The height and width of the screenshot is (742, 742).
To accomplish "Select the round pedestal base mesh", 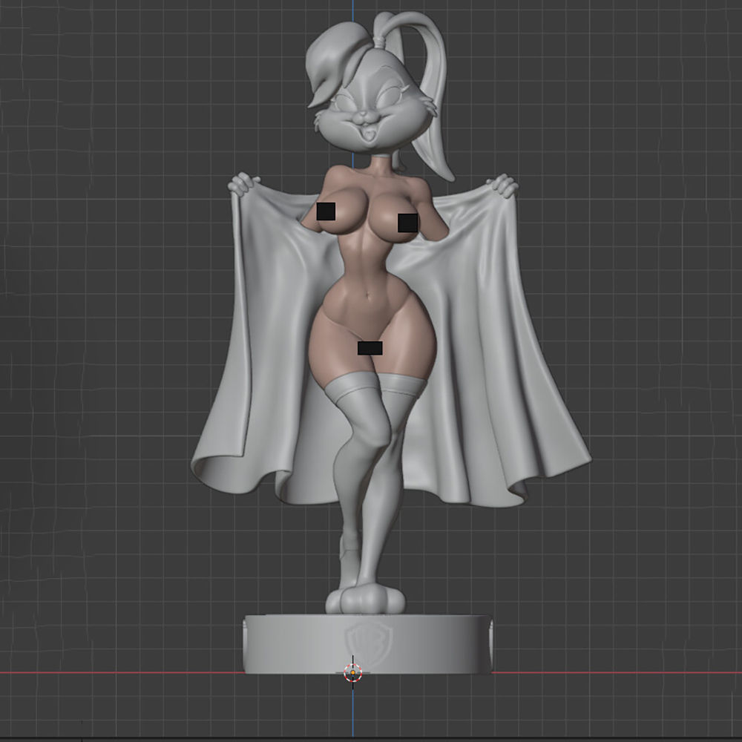I will coord(368,643).
